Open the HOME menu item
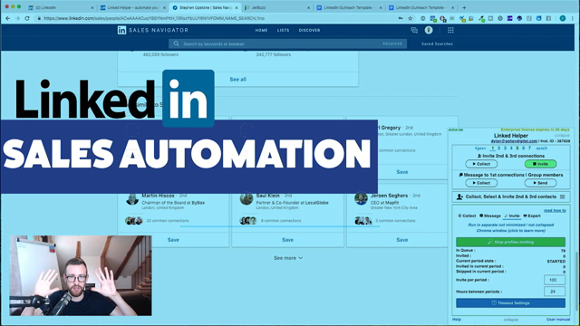580x326 pixels. (261, 30)
